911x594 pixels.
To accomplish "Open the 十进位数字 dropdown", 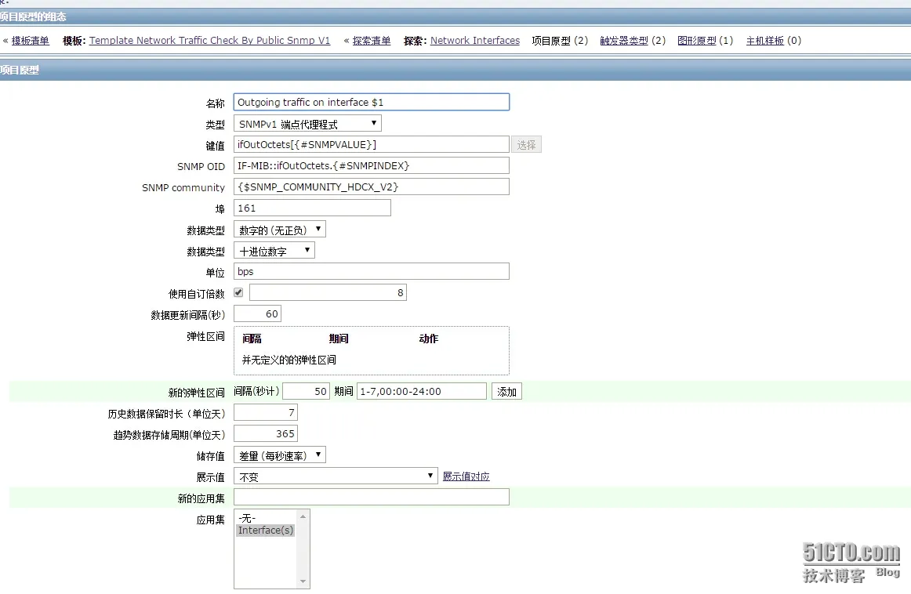I will coord(274,251).
